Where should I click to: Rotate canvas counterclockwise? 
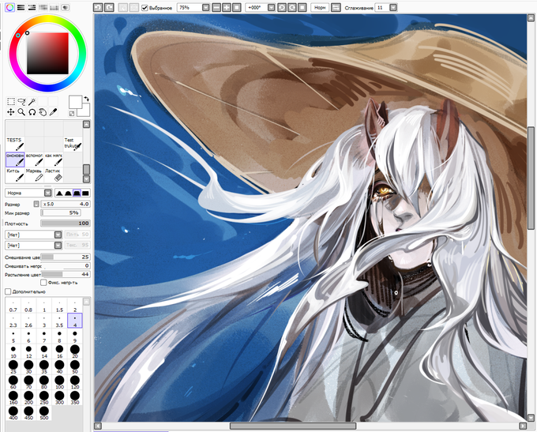coord(282,7)
